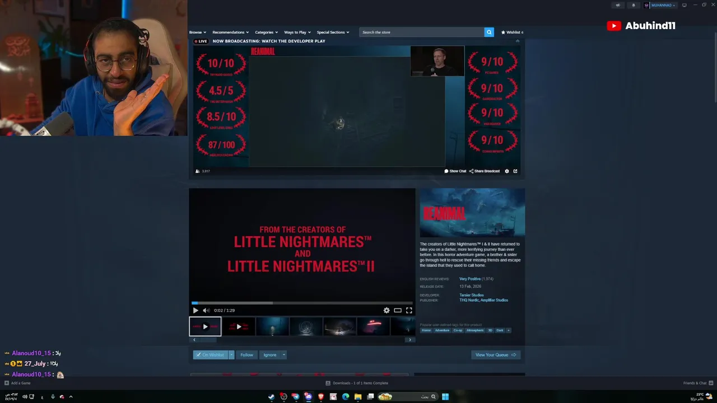717x403 pixels.
Task: Open the Very Positive reviews link
Action: pyautogui.click(x=470, y=279)
